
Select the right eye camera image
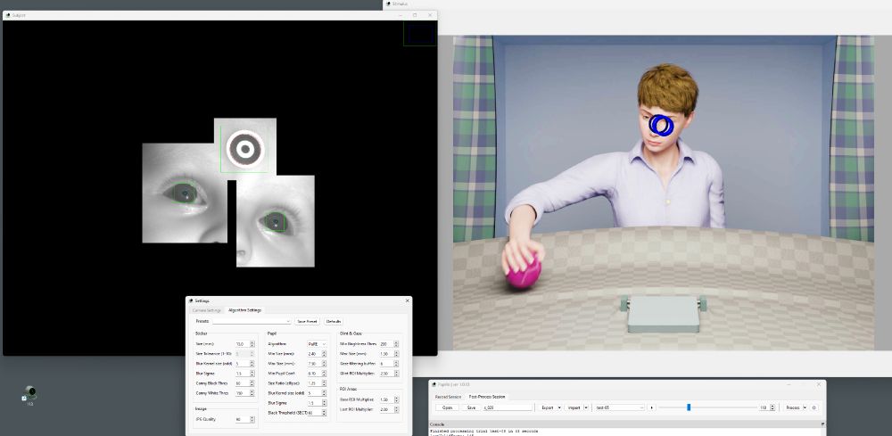click(x=276, y=221)
